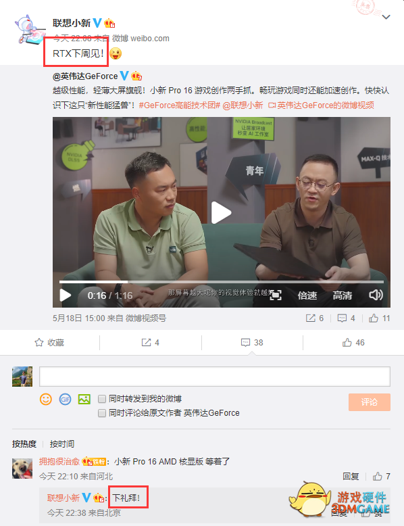Open the comments tab showing 38
The image size is (404, 526).
(x=252, y=343)
